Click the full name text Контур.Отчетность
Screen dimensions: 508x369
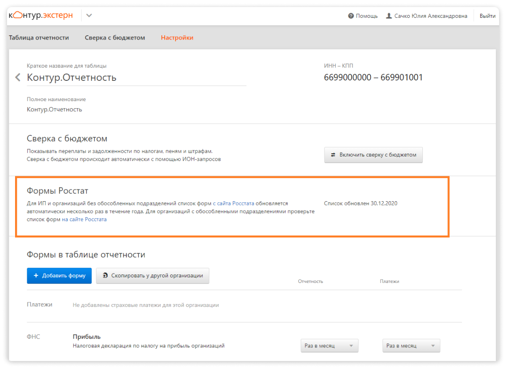55,110
